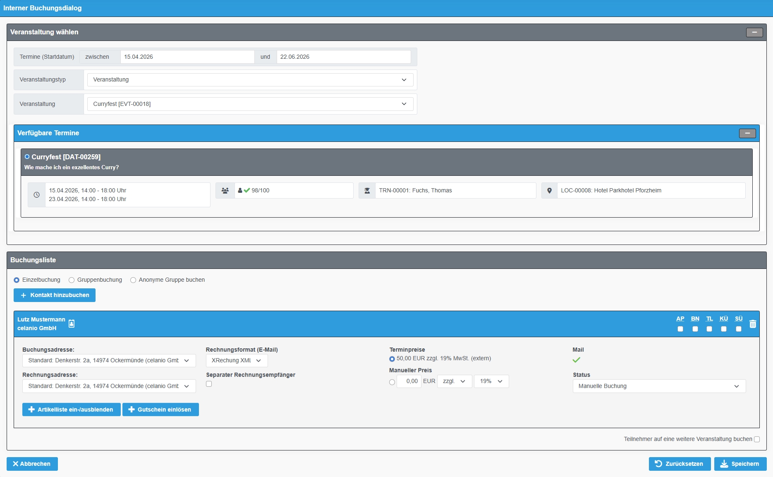Open the Rechnungsformat XRechung XML dropdown

pos(237,360)
